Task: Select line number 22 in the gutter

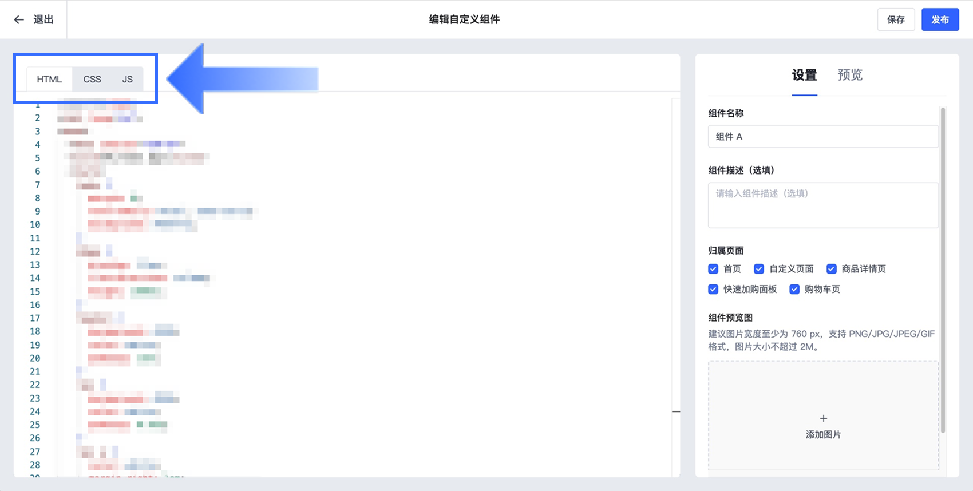Action: pyautogui.click(x=35, y=385)
